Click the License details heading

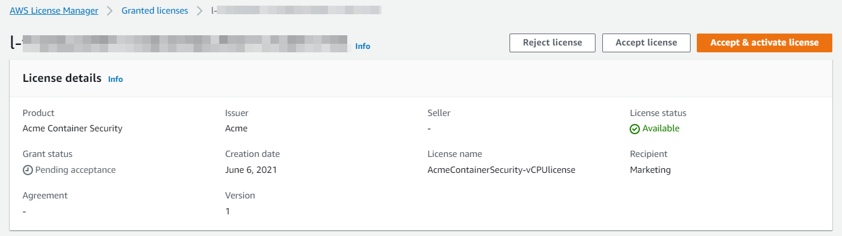click(62, 78)
